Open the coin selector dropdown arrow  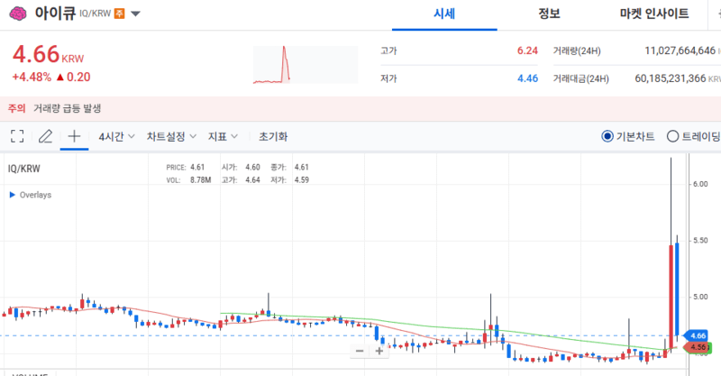point(135,14)
